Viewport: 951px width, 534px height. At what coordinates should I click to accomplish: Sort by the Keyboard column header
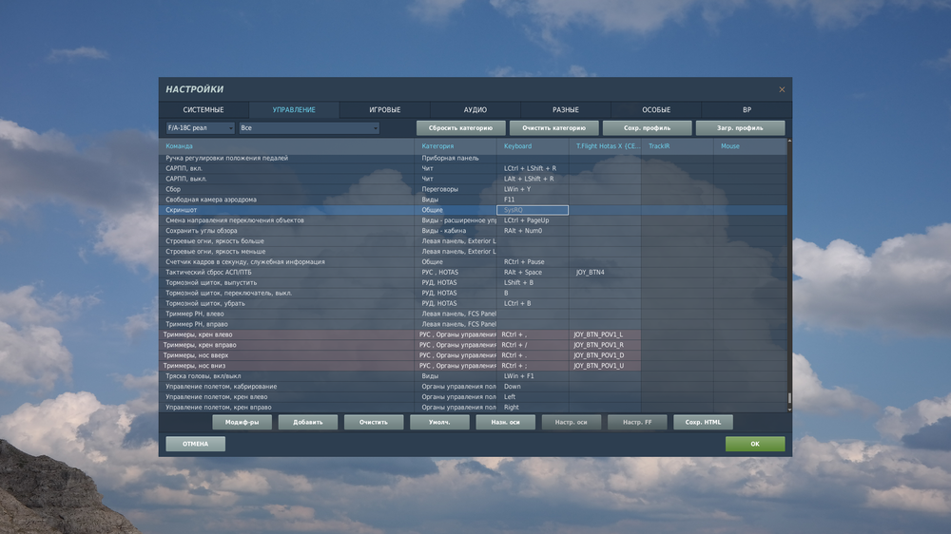tap(517, 146)
